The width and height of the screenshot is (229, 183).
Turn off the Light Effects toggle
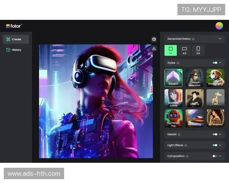click(x=215, y=145)
